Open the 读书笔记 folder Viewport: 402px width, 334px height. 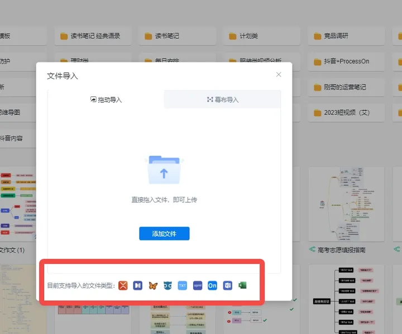point(178,36)
